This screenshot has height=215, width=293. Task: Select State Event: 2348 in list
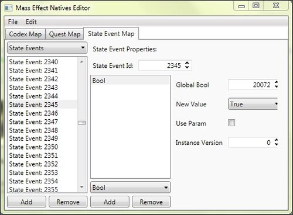pos(43,130)
